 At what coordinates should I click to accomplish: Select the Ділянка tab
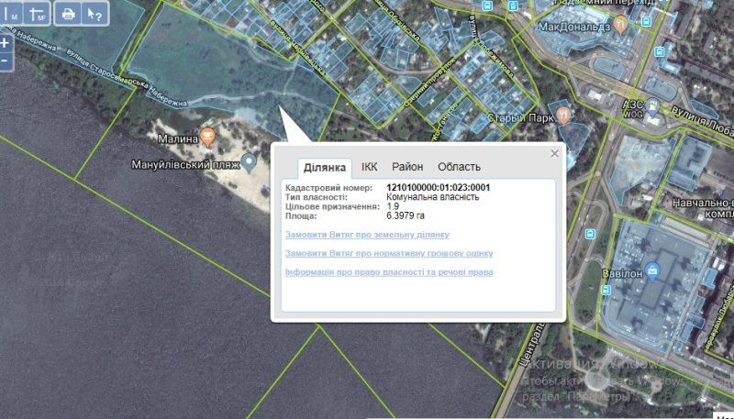click(x=325, y=168)
